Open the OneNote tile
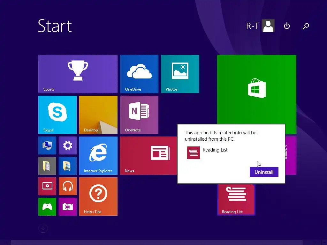The width and height of the screenshot is (327, 245). click(x=139, y=115)
